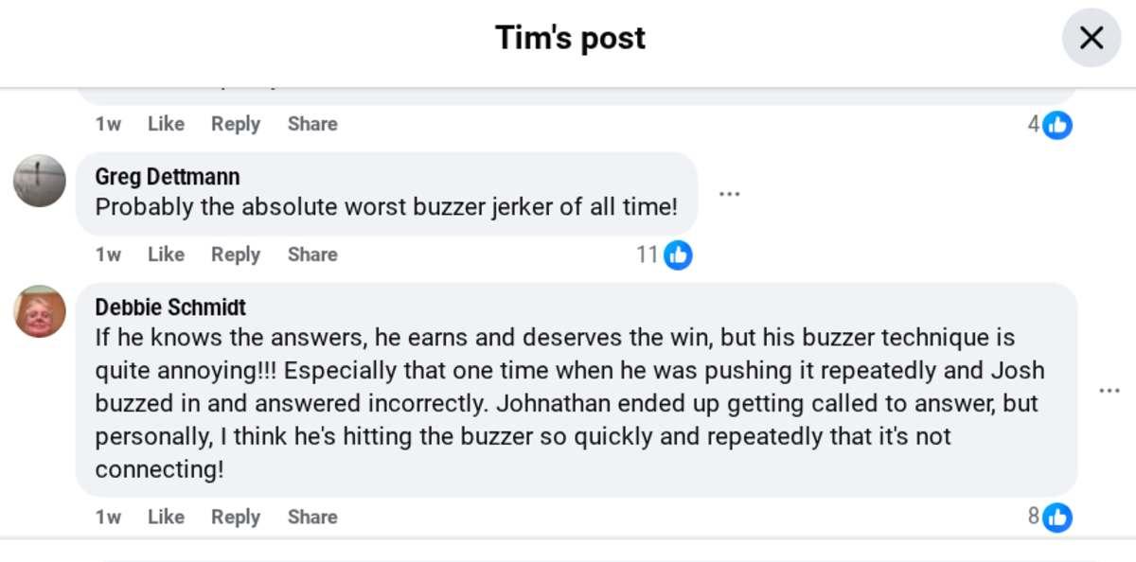
Task: Like Greg Dettmann's comment
Action: (x=166, y=255)
